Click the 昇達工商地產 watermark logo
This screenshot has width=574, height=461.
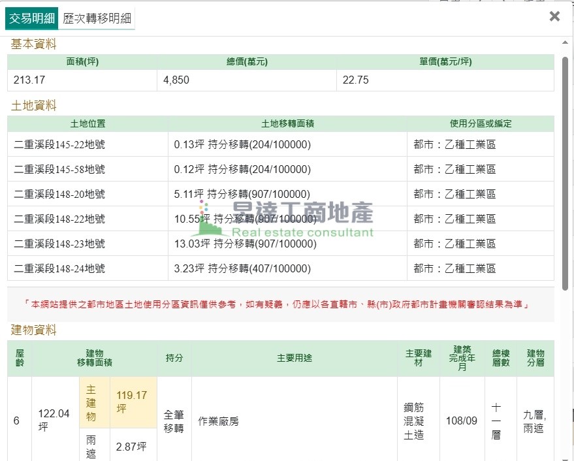[x=287, y=219]
